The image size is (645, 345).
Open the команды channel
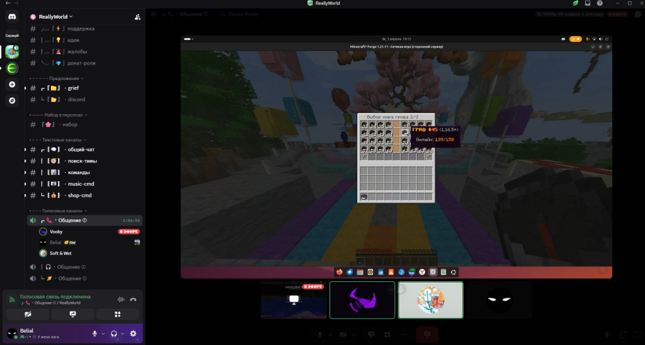(85, 173)
